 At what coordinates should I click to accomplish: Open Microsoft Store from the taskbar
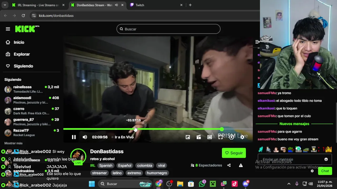pos(191,184)
